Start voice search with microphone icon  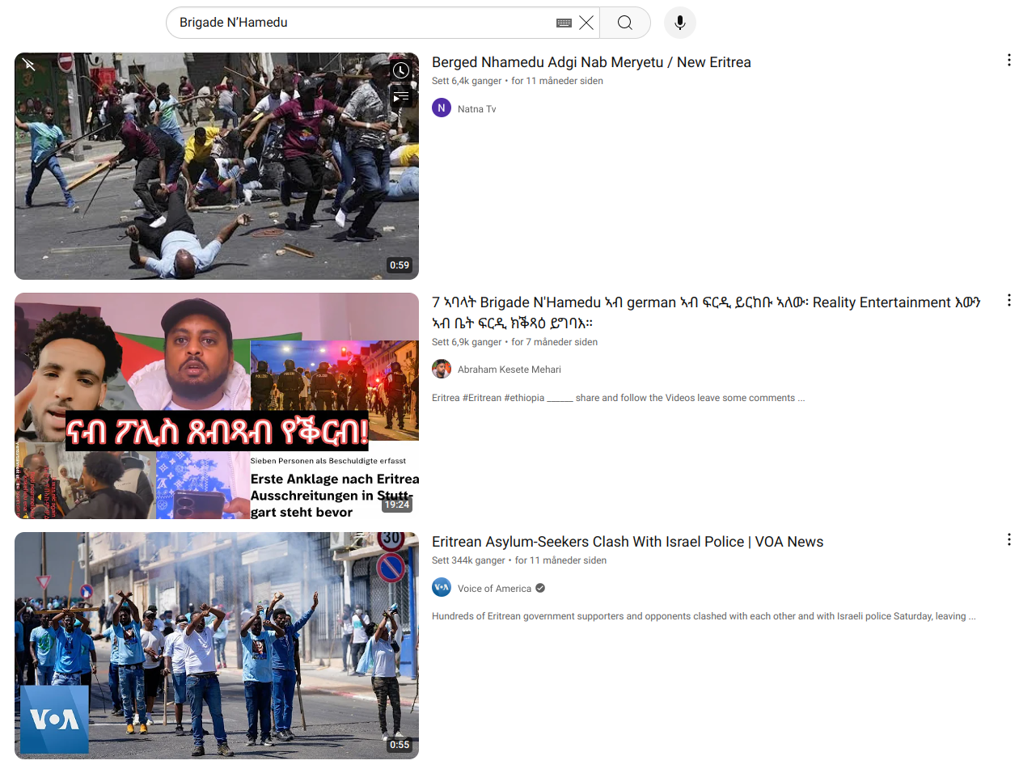pyautogui.click(x=679, y=23)
